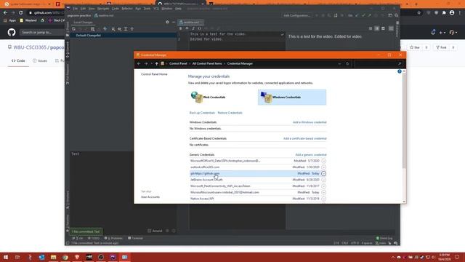This screenshot has height=262, width=465.
Task: Click Star button on GitHub repository
Action: tap(415, 47)
